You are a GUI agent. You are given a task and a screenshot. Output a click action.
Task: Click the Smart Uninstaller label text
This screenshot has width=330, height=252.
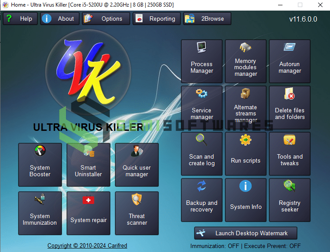pos(88,171)
